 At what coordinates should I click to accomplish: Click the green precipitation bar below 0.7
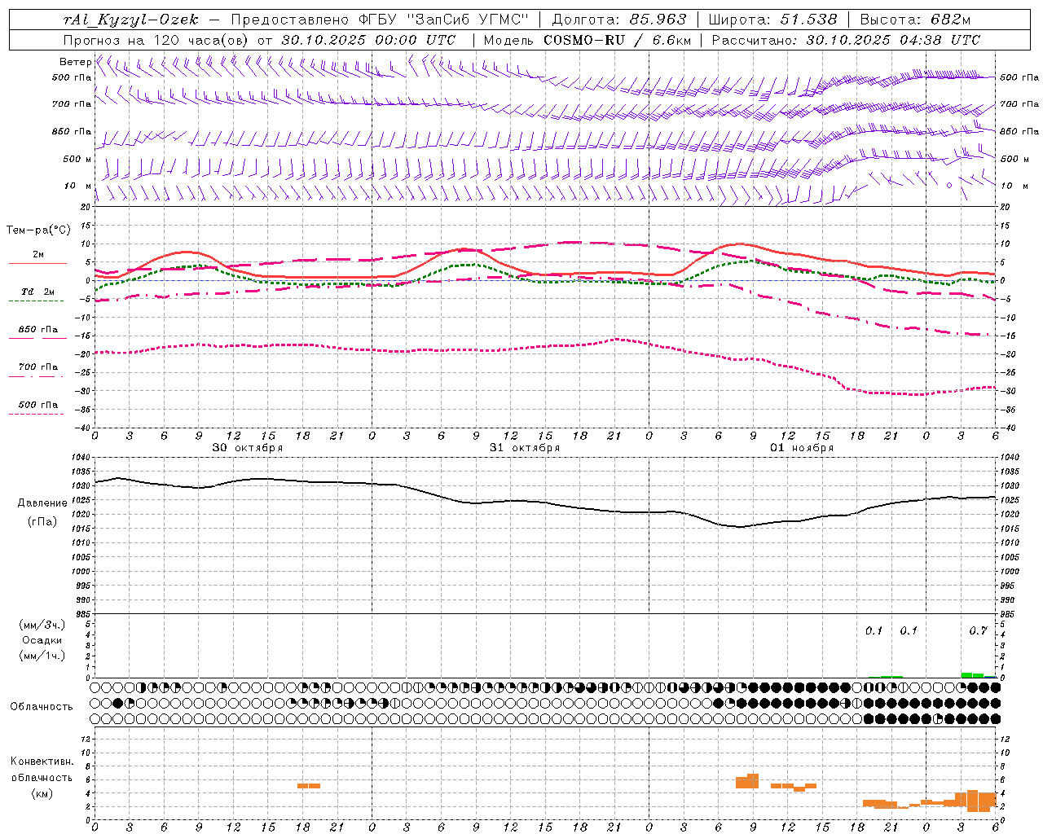(x=978, y=675)
